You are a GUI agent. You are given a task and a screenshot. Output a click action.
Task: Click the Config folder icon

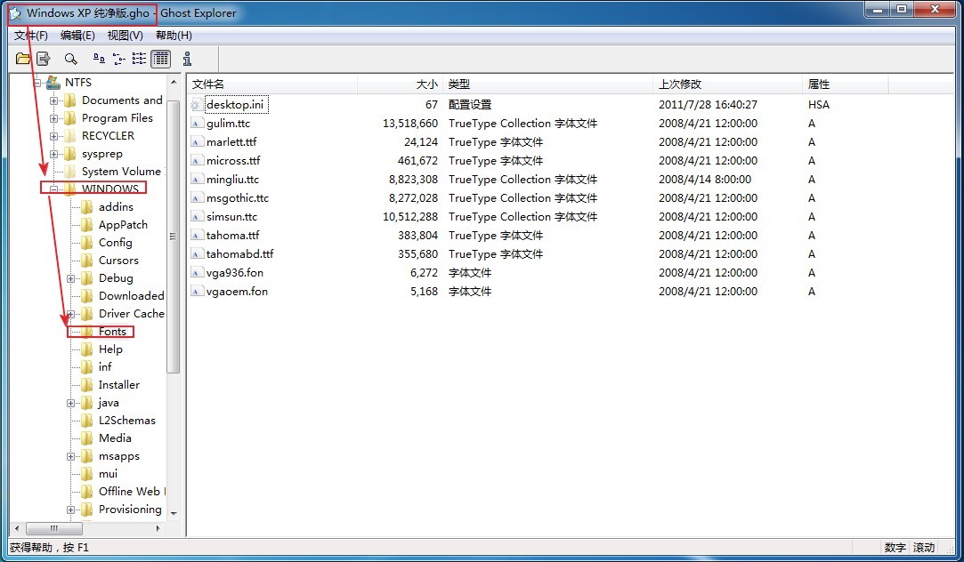87,243
